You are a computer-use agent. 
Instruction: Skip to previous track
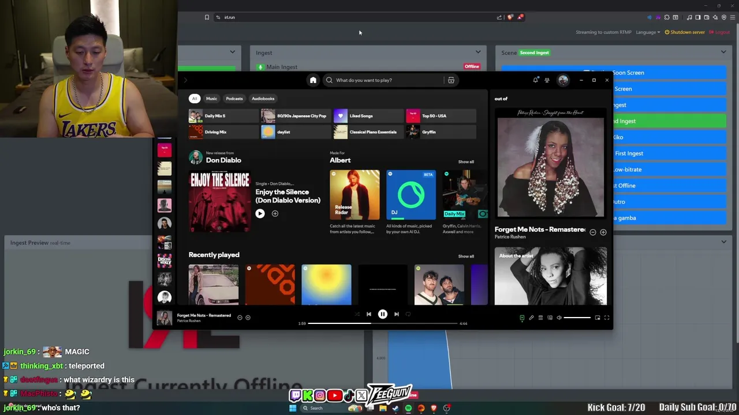click(369, 314)
